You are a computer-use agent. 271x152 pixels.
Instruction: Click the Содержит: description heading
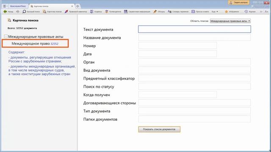[17, 52]
